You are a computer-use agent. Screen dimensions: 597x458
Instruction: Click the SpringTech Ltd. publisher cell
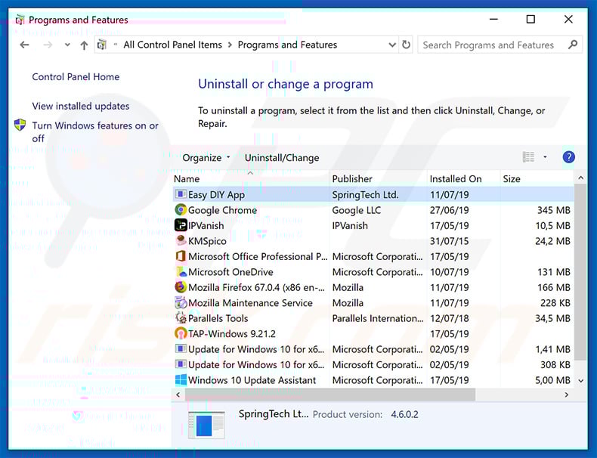pyautogui.click(x=365, y=195)
